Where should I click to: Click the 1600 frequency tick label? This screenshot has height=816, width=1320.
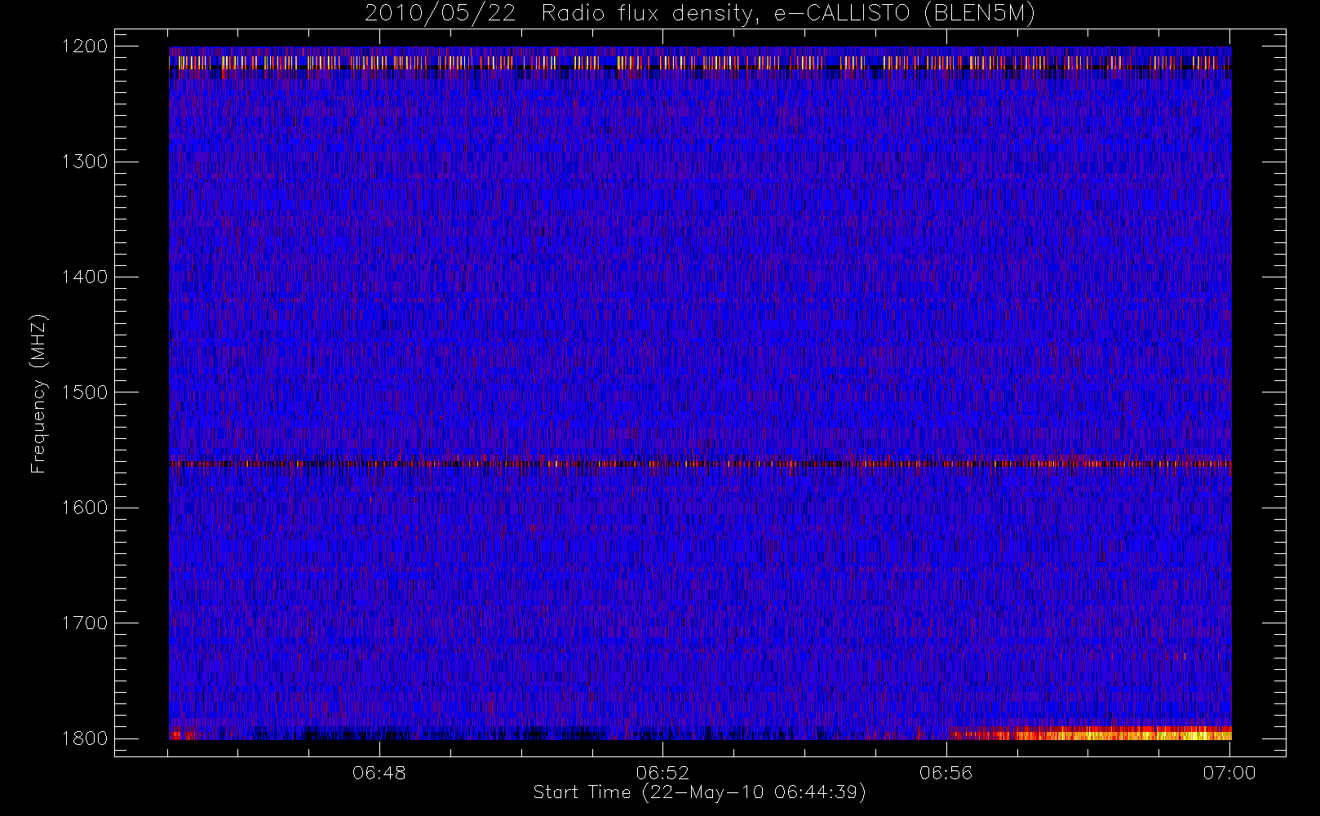pos(85,508)
